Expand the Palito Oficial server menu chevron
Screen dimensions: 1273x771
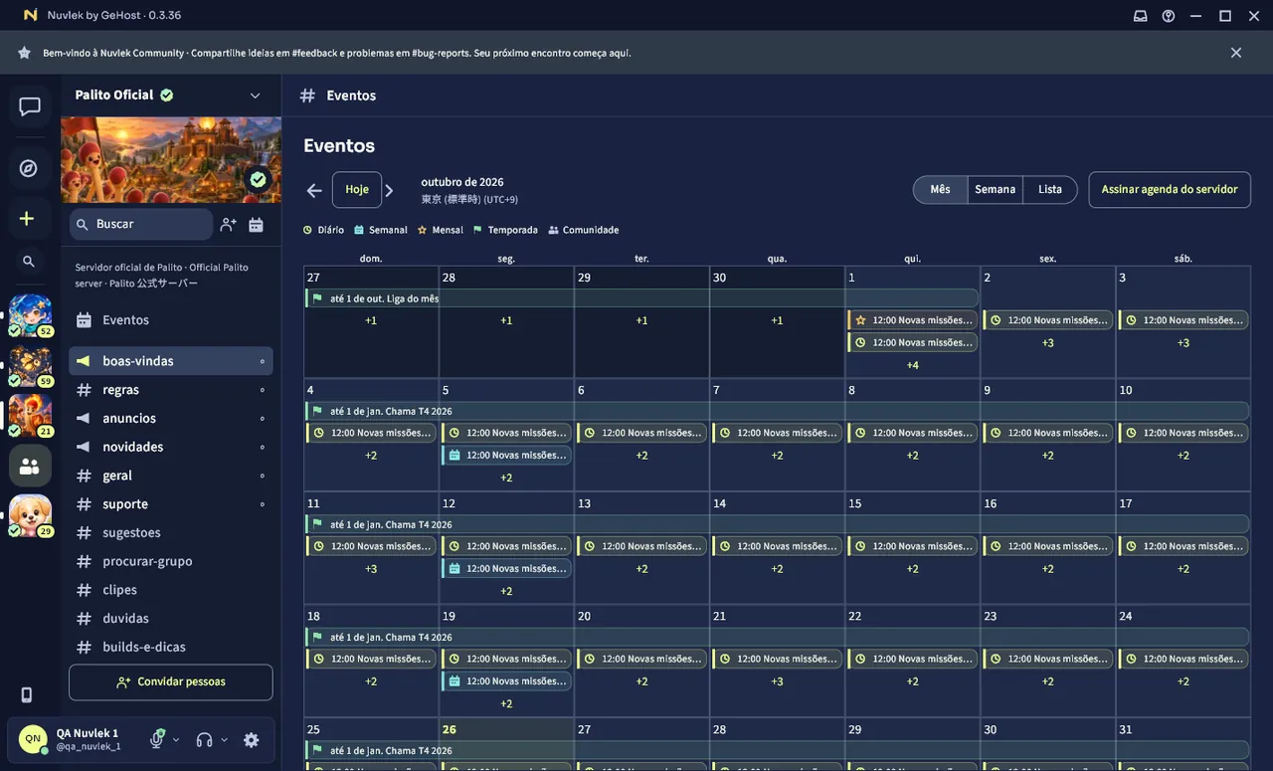[x=255, y=96]
